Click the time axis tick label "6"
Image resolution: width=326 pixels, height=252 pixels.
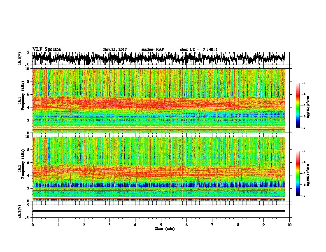tap(187, 225)
